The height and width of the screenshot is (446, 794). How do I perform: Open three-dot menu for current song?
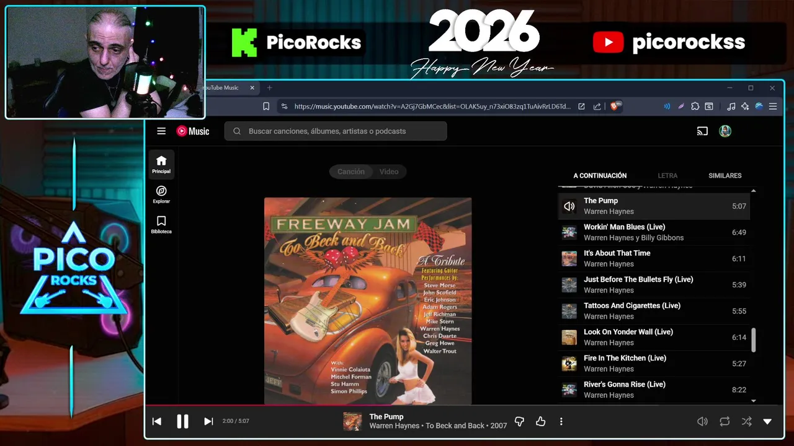pyautogui.click(x=561, y=421)
